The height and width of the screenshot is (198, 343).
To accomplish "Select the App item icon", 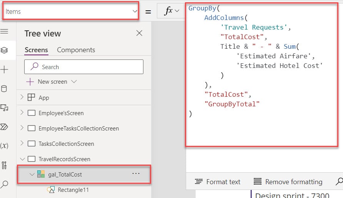I will click(x=31, y=97).
